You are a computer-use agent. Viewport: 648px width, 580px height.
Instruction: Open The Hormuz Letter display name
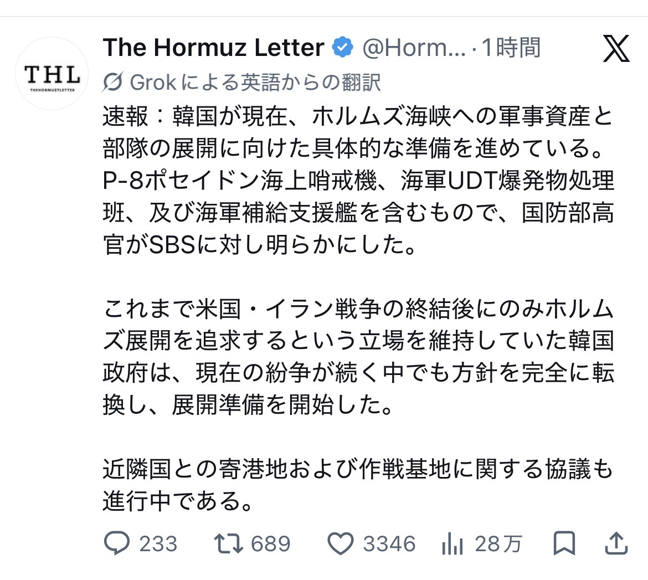(x=214, y=47)
